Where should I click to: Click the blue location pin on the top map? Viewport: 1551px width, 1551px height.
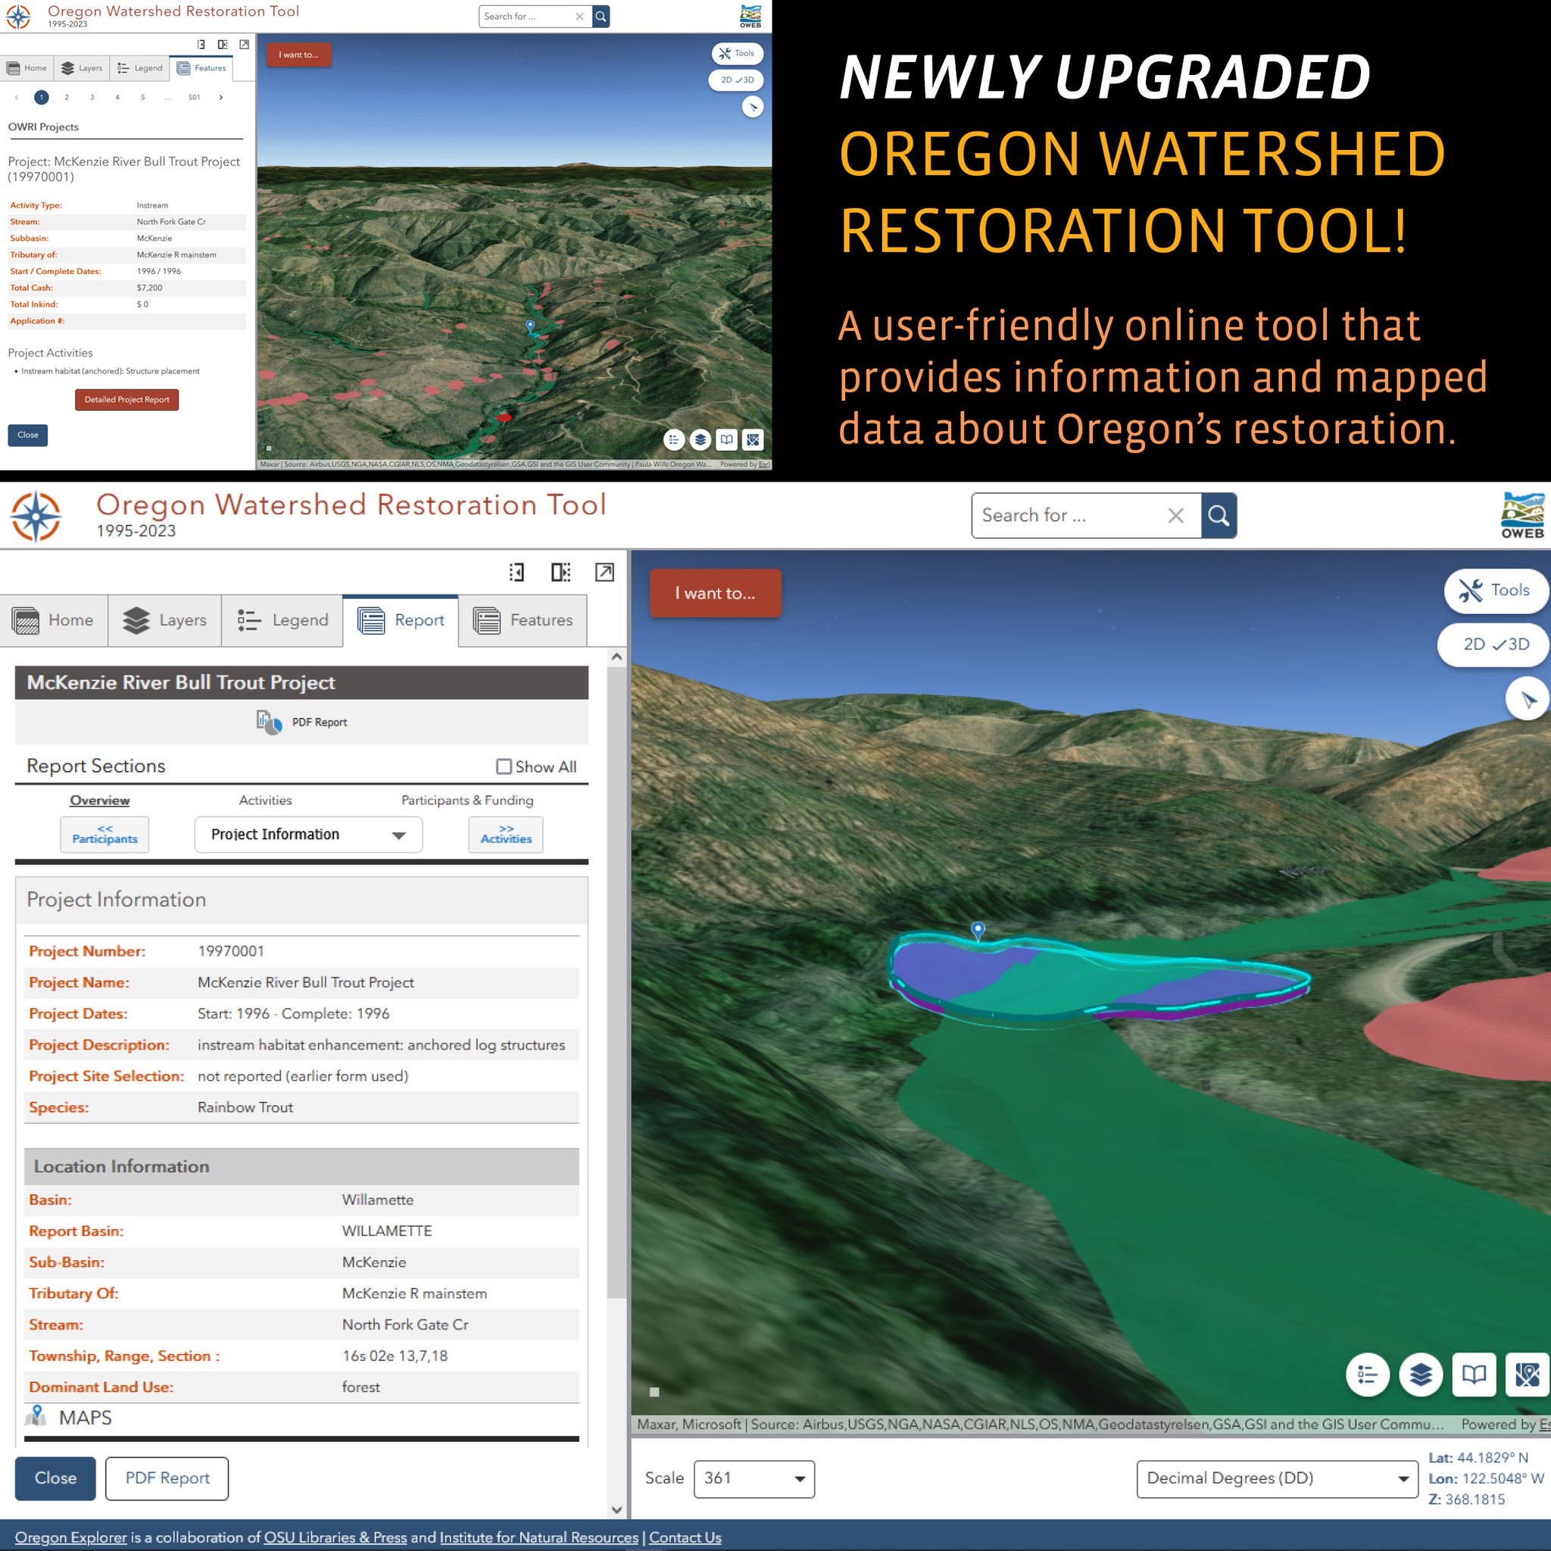tap(530, 326)
